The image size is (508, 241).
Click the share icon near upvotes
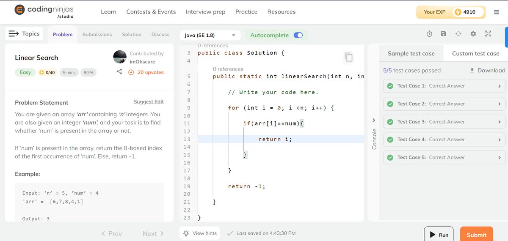click(119, 72)
